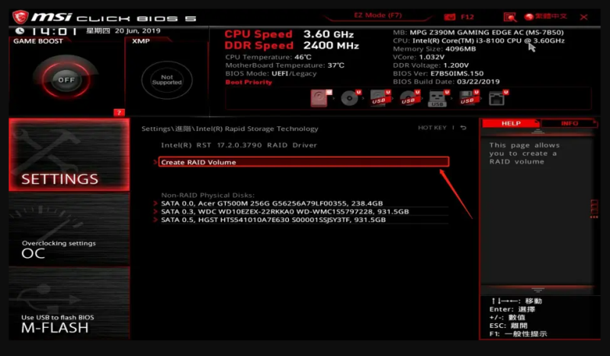The height and width of the screenshot is (356, 610).
Task: Click the MSI dragon shield logo
Action: coord(21,17)
